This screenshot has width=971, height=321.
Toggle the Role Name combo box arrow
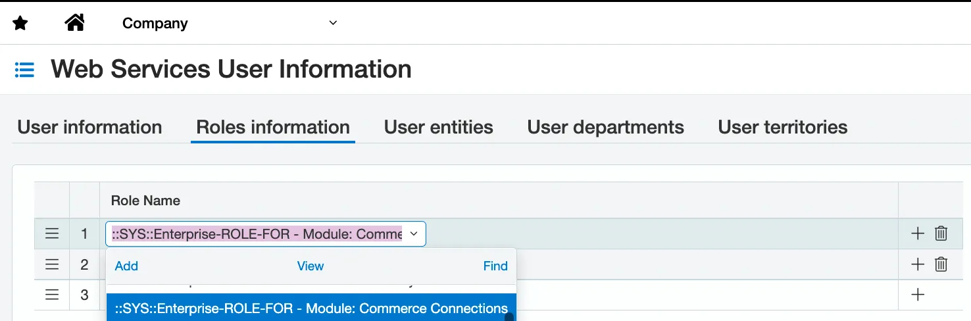click(414, 234)
